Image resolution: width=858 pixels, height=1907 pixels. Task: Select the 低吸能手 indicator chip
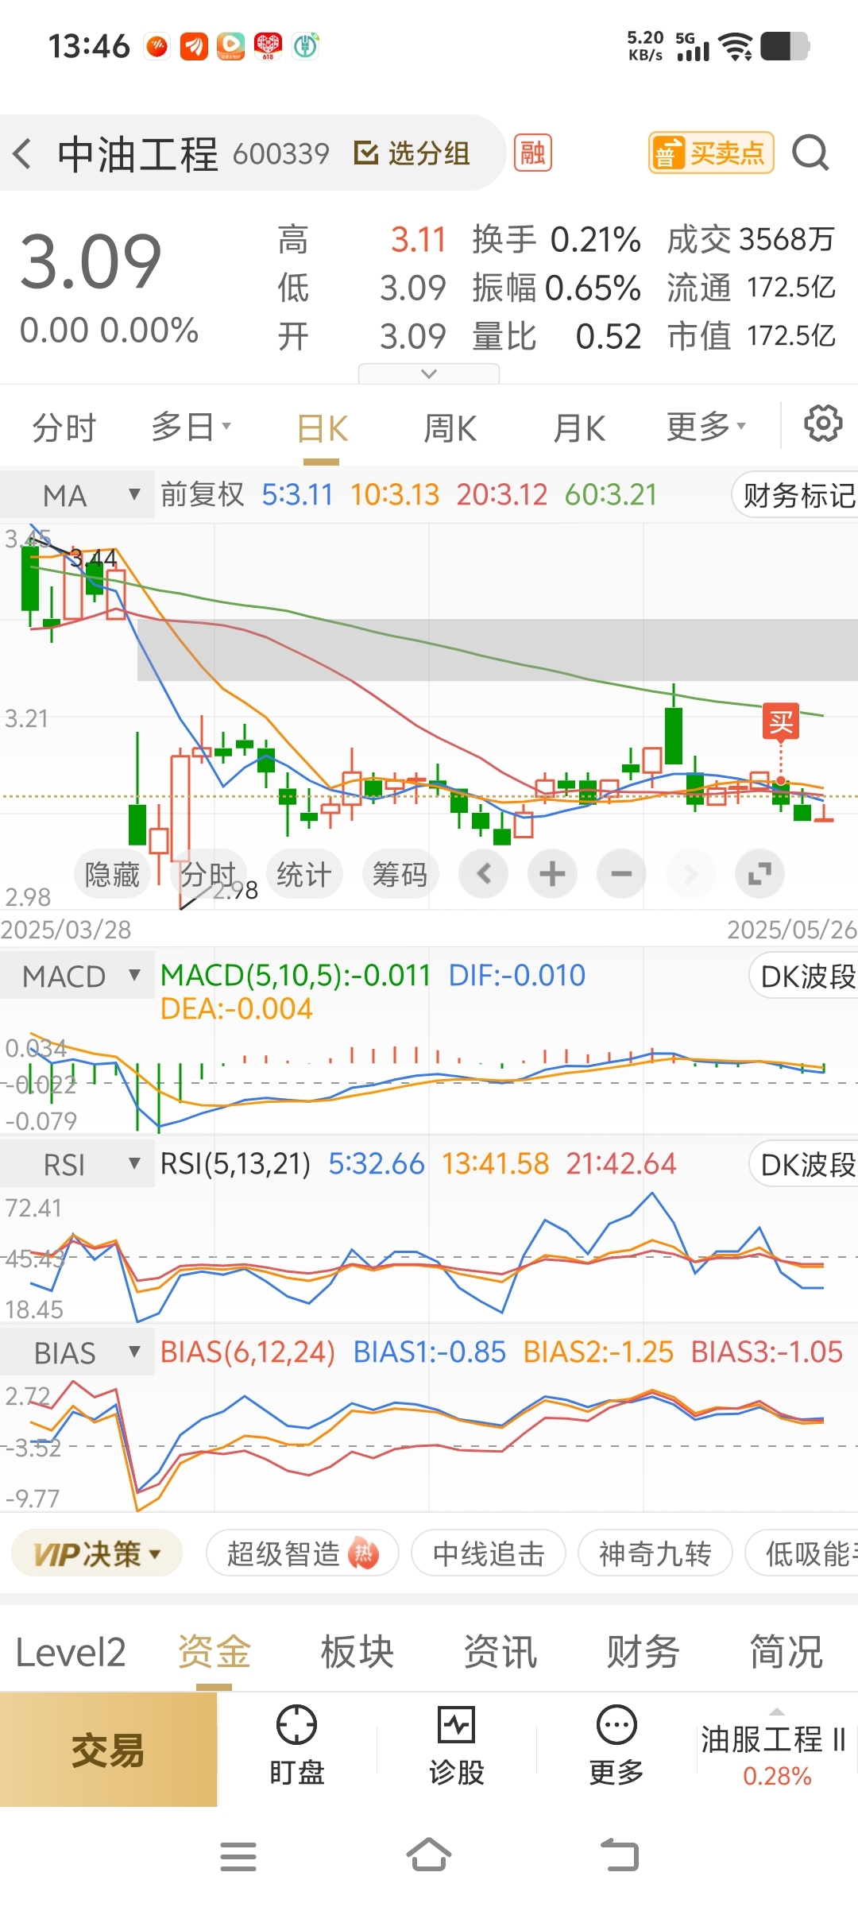(x=802, y=1553)
